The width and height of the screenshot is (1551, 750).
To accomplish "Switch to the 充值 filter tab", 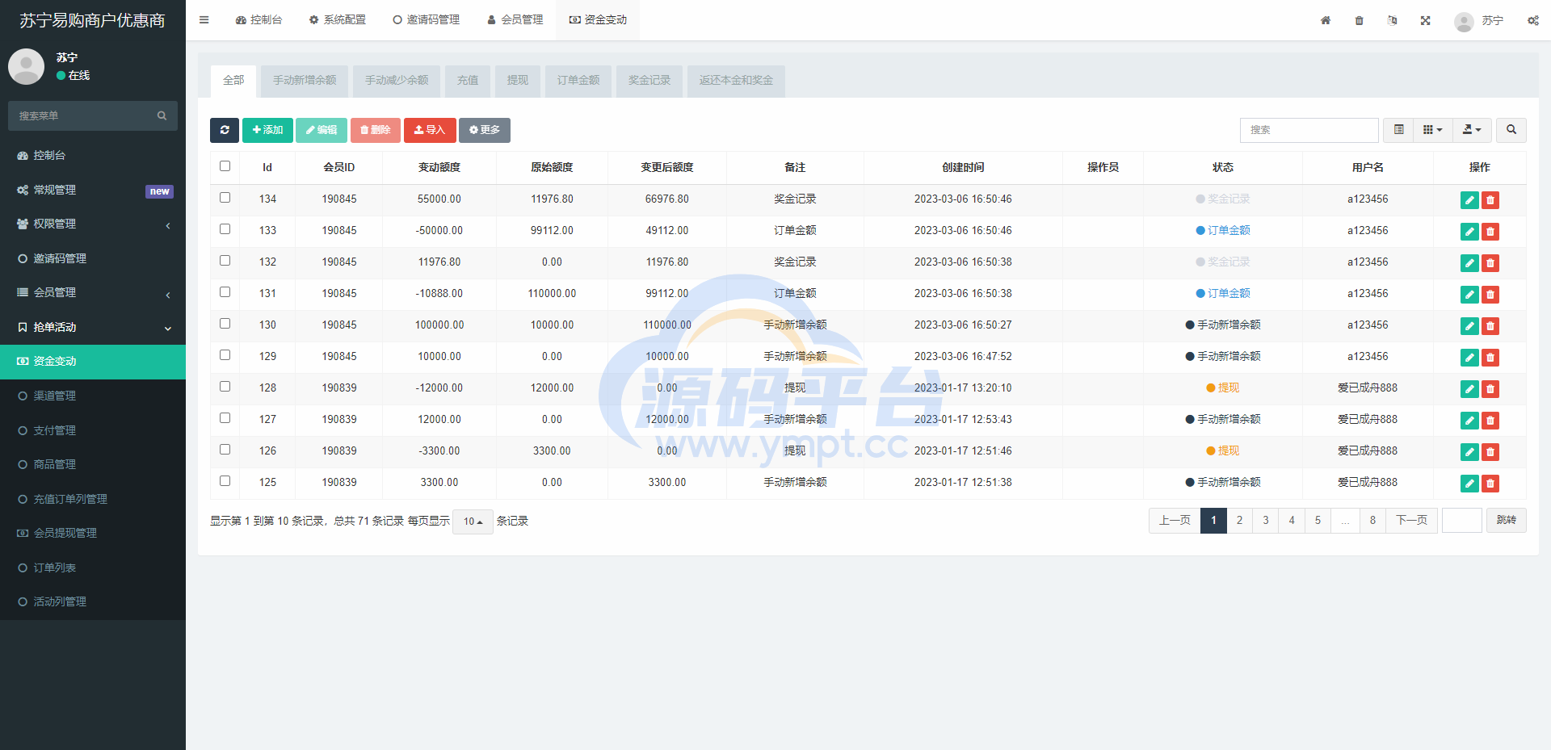I will (468, 81).
